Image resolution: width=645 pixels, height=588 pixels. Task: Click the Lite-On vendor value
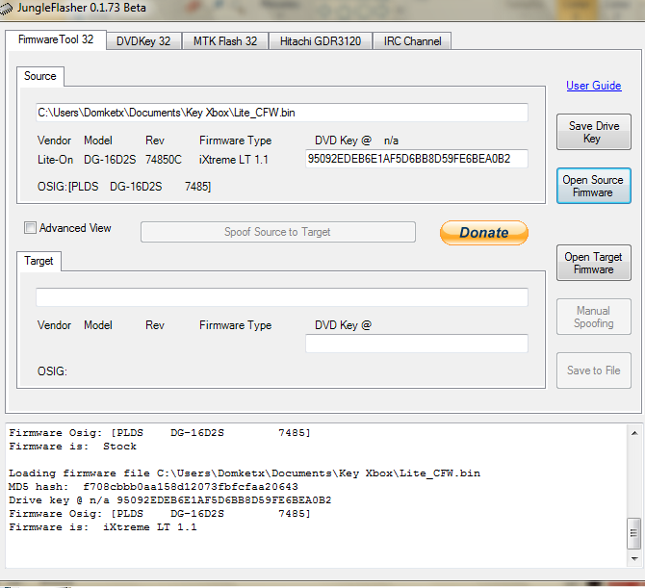[x=55, y=160]
